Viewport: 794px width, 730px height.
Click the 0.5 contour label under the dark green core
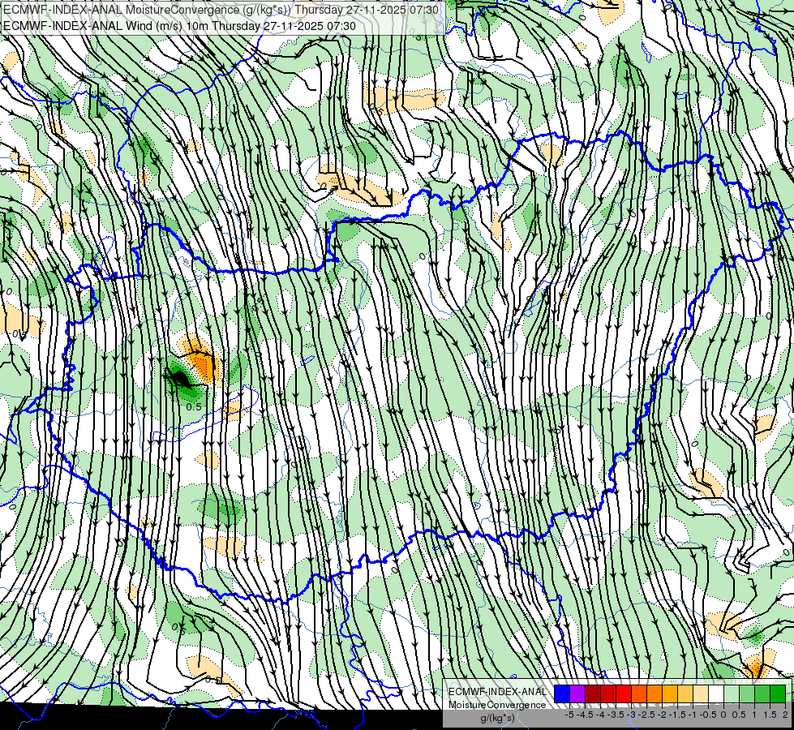click(x=194, y=407)
